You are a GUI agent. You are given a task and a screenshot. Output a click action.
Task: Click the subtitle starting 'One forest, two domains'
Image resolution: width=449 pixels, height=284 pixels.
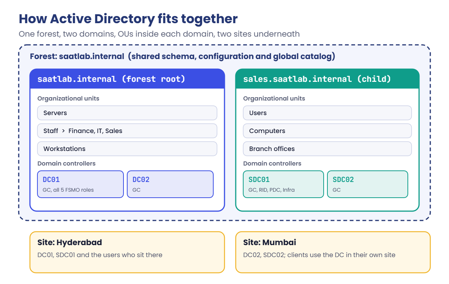click(159, 34)
